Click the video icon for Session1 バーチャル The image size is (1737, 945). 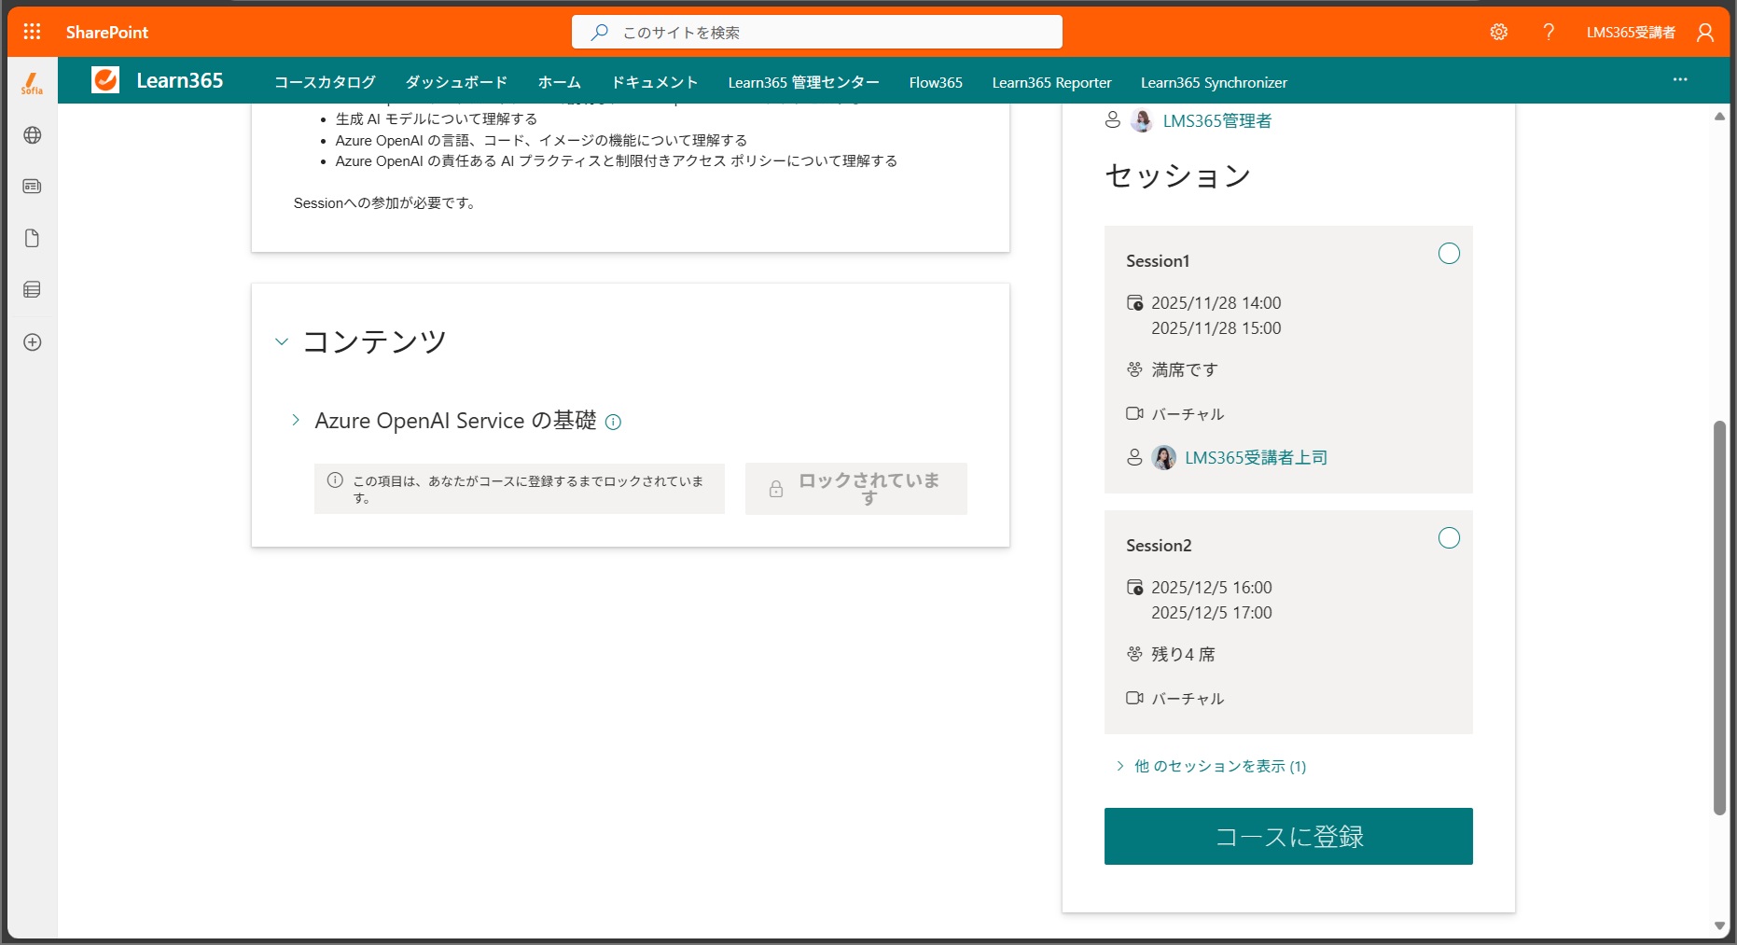(1134, 413)
